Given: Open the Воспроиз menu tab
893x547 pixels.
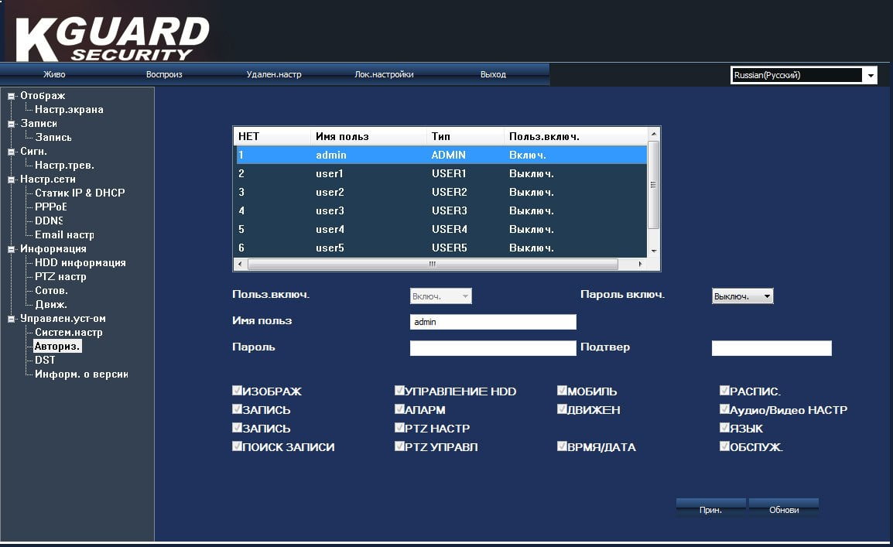Looking at the screenshot, I should pyautogui.click(x=164, y=74).
